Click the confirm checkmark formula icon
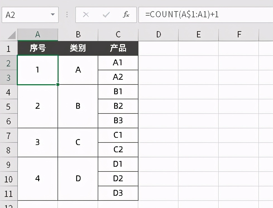This screenshot has width=273, height=208. (106, 15)
